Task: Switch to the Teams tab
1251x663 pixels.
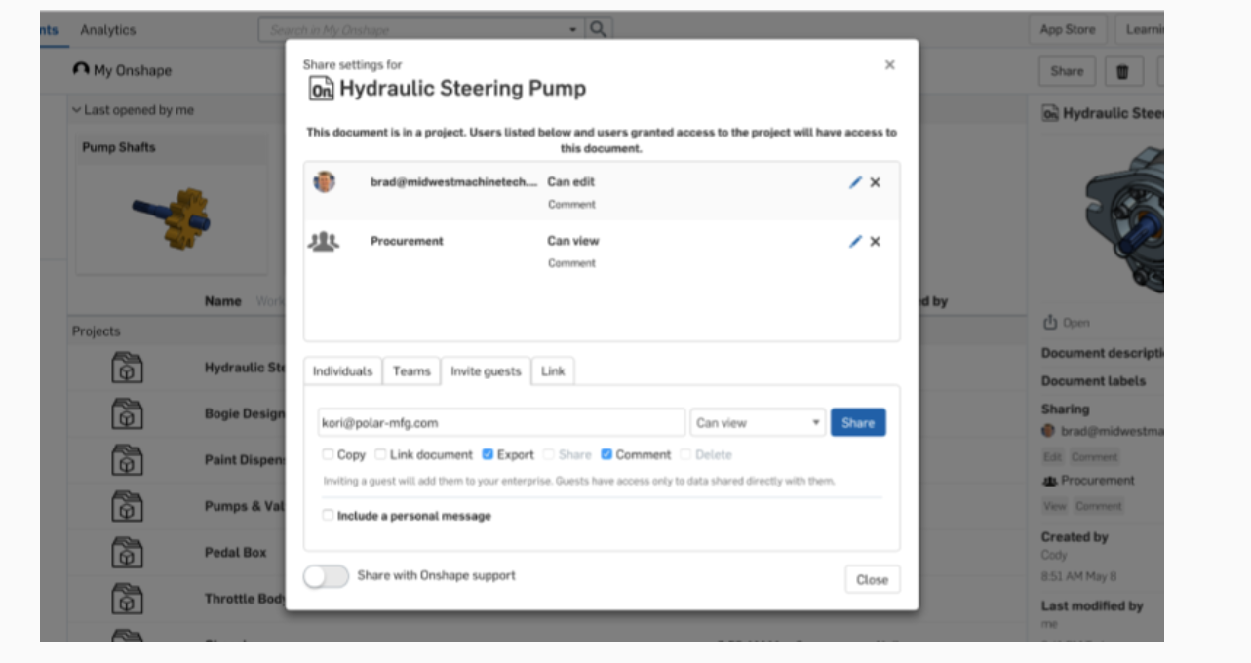Action: (411, 371)
